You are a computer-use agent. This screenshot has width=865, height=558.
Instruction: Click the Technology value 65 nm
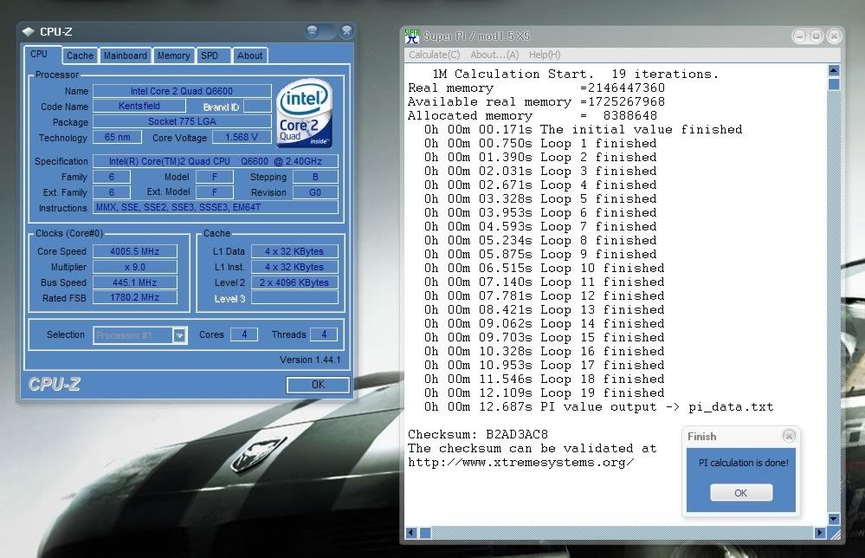pyautogui.click(x=117, y=137)
